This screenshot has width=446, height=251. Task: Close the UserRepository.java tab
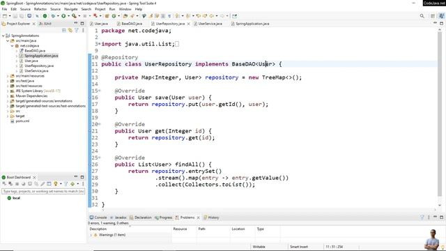coord(188,24)
